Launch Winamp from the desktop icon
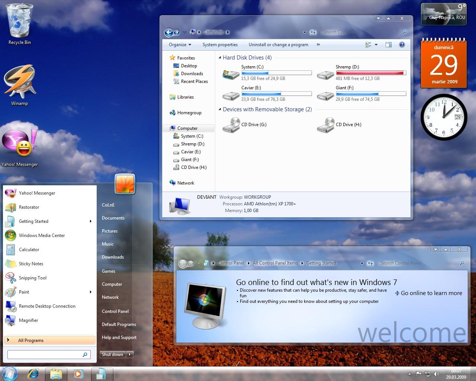 19,85
